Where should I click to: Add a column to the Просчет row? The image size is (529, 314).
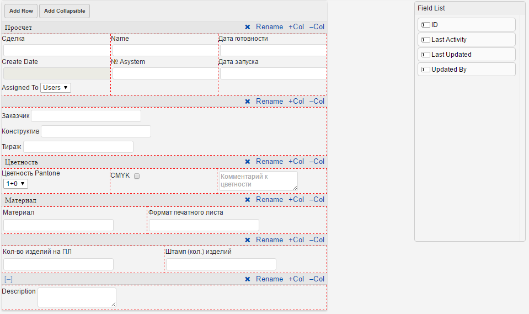296,26
